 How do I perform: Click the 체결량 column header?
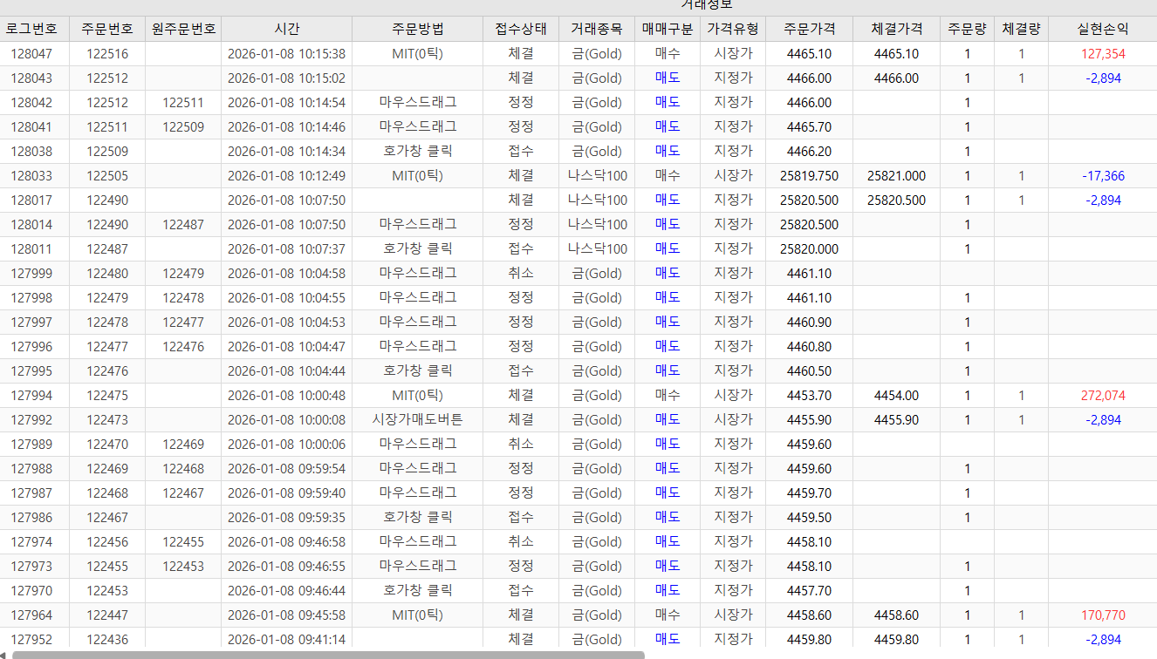1021,29
